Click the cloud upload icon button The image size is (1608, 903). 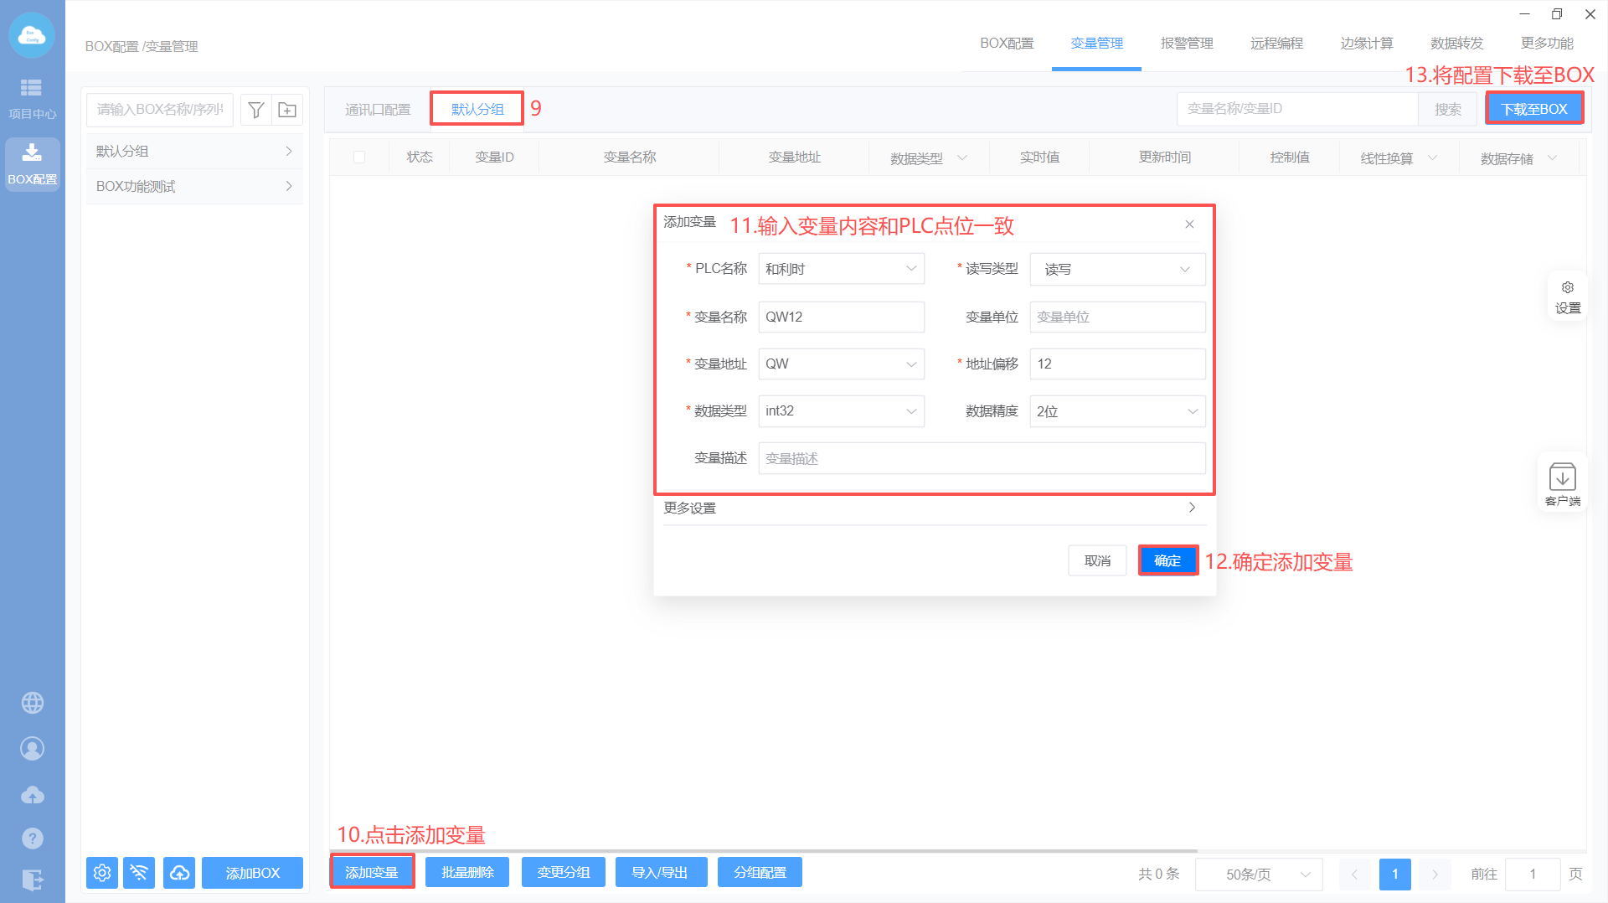179,873
